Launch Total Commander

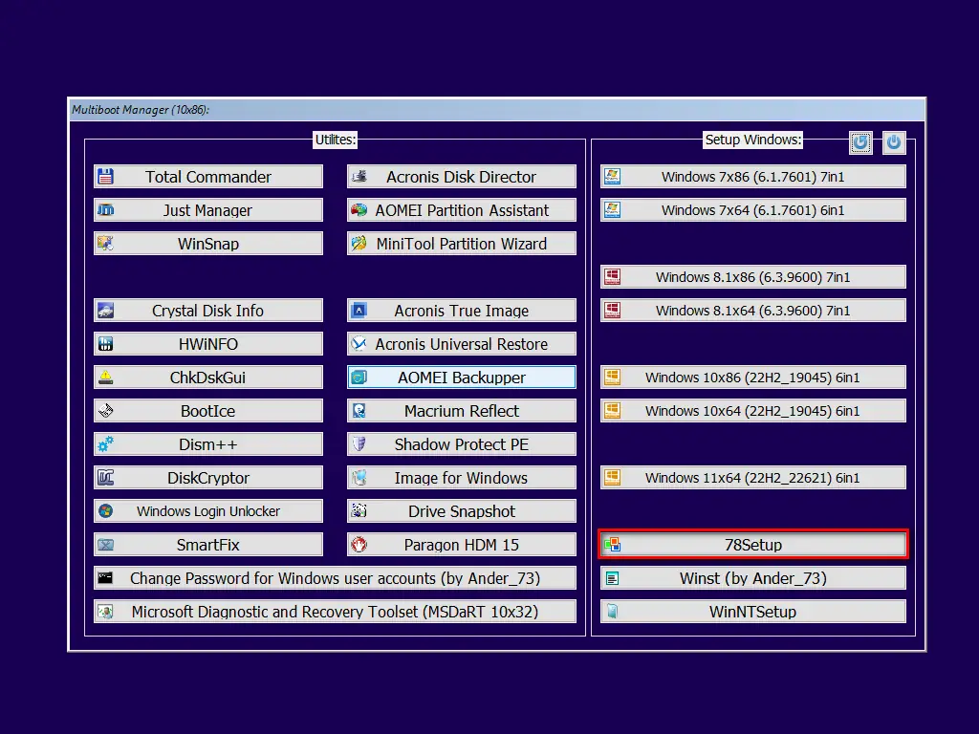(x=208, y=176)
